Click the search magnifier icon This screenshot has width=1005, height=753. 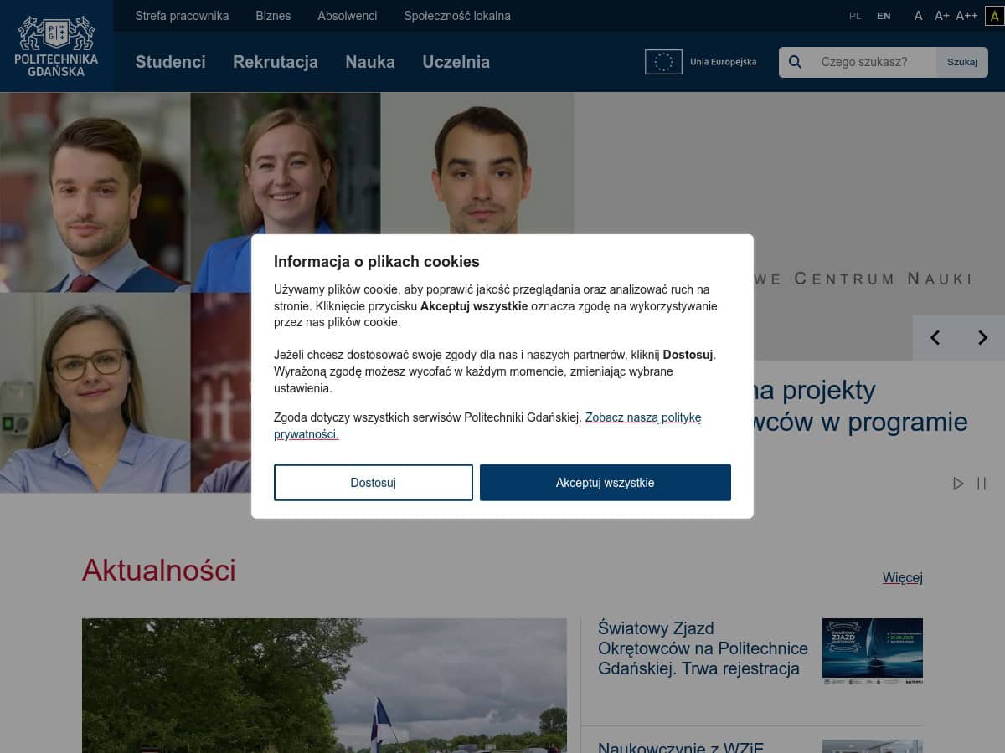coord(796,62)
